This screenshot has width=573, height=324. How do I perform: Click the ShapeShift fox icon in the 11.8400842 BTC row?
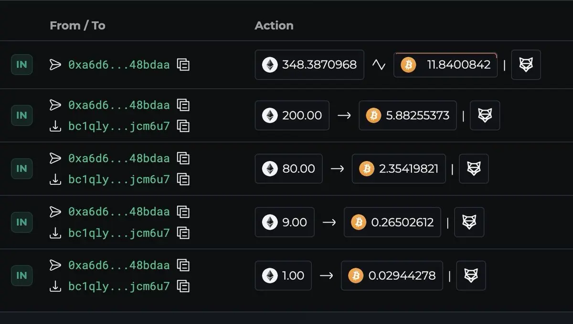(x=526, y=65)
